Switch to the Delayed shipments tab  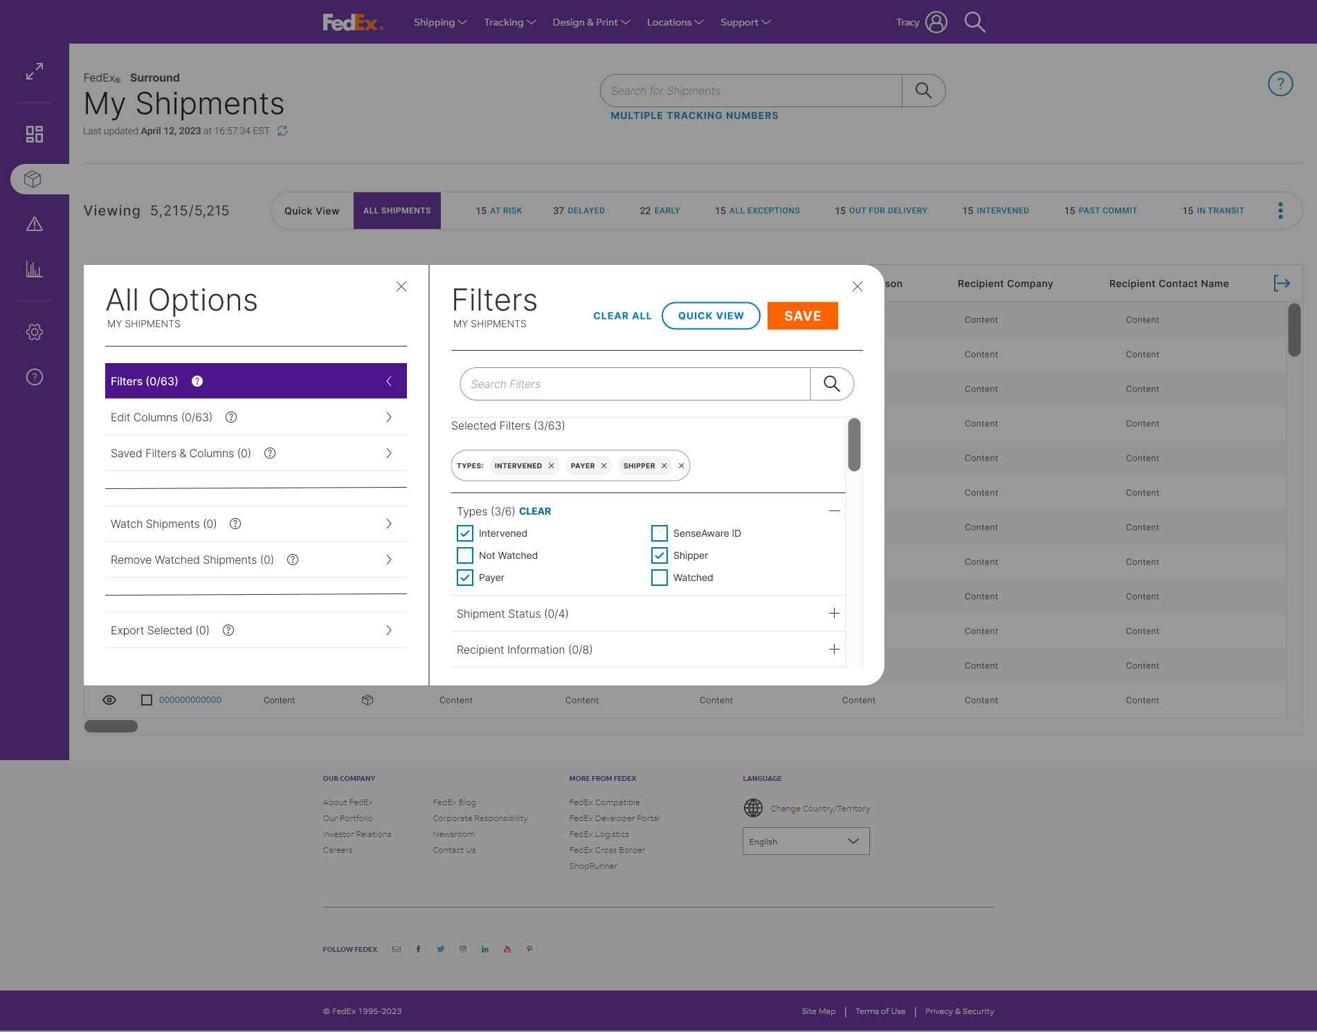tap(579, 211)
